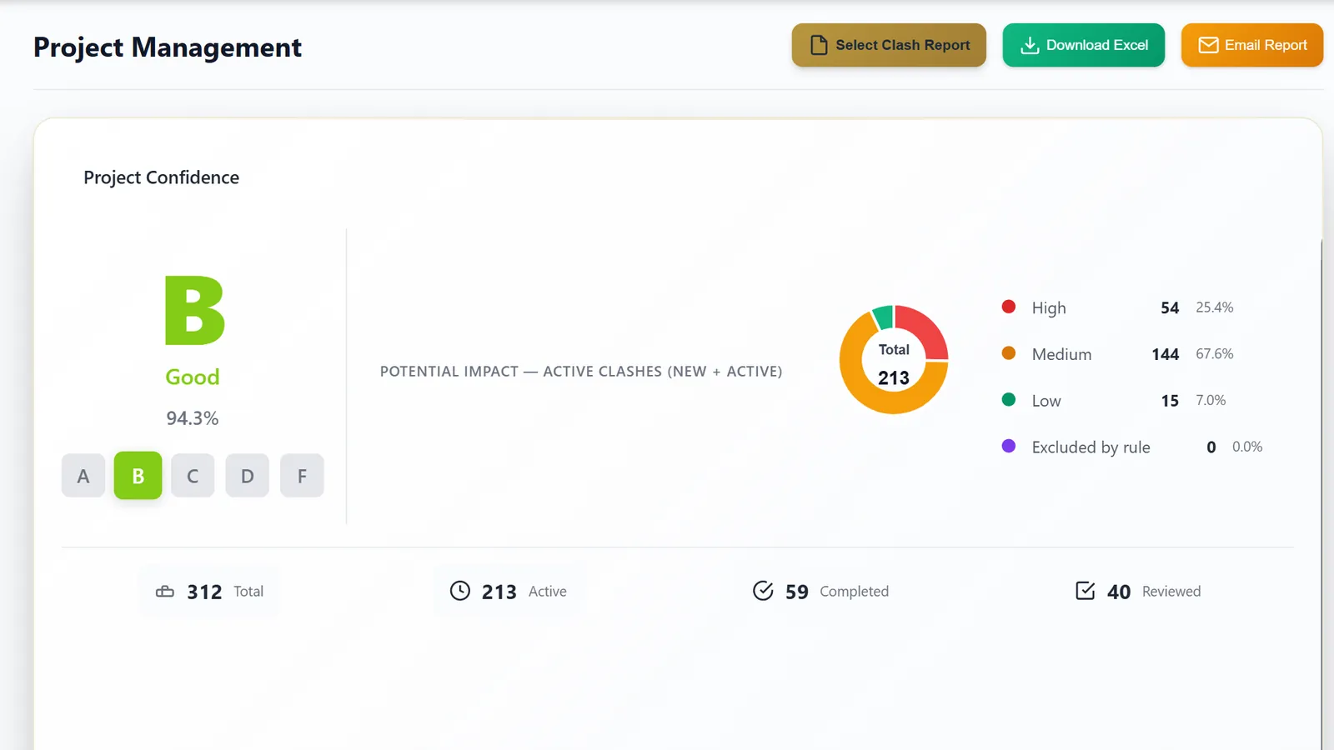Click the large green B grade letter
The width and height of the screenshot is (1334, 750).
click(194, 310)
